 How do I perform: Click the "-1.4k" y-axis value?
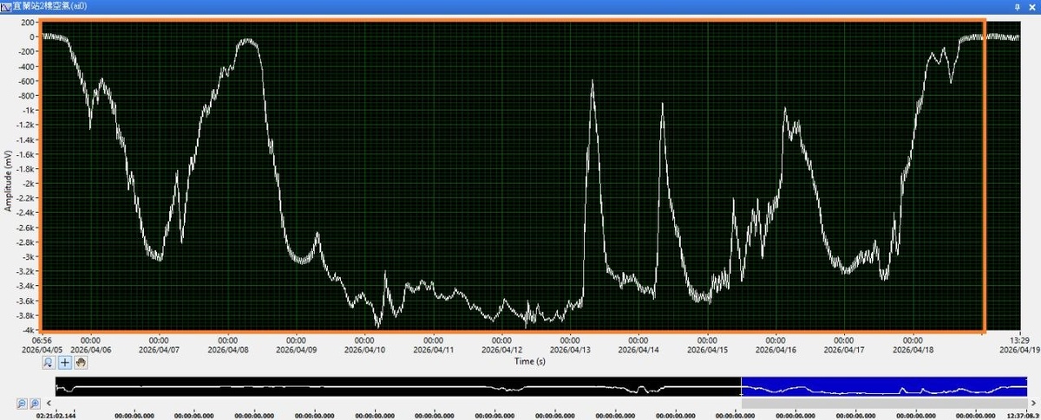pyautogui.click(x=24, y=139)
